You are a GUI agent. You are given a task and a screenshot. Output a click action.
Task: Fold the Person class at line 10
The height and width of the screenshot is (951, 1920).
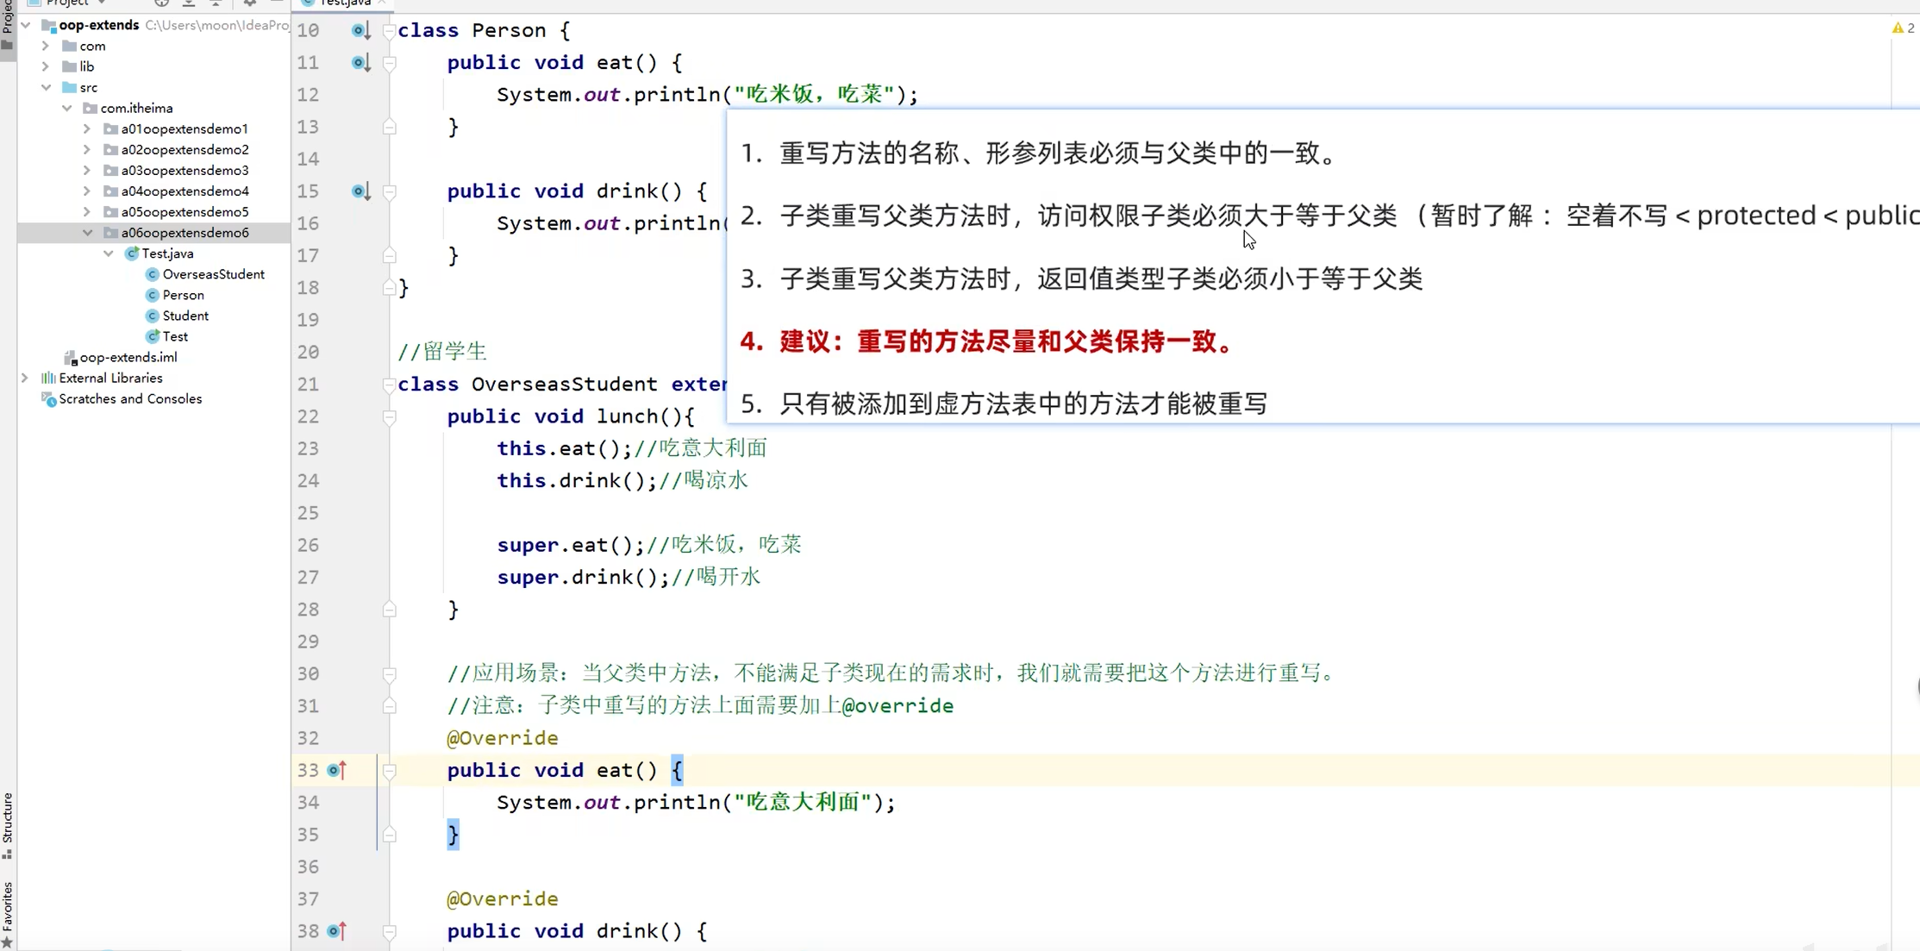tap(390, 31)
